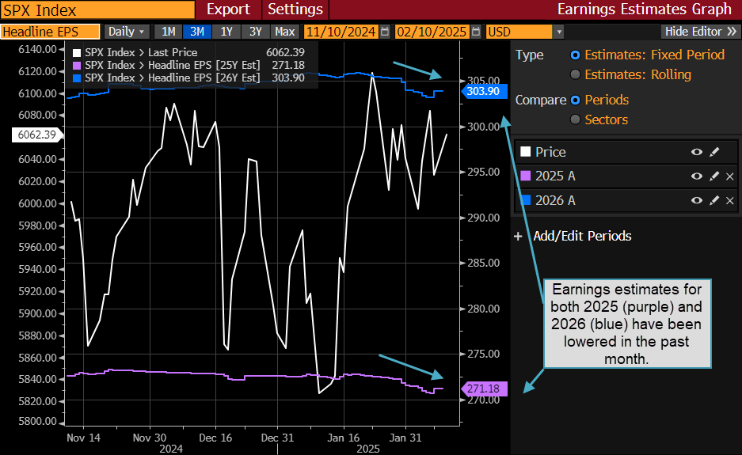Switch to the 3M time range
The height and width of the screenshot is (455, 742).
click(197, 32)
